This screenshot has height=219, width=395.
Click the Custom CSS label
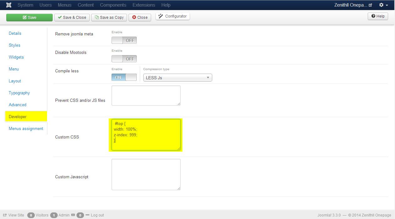coord(67,137)
